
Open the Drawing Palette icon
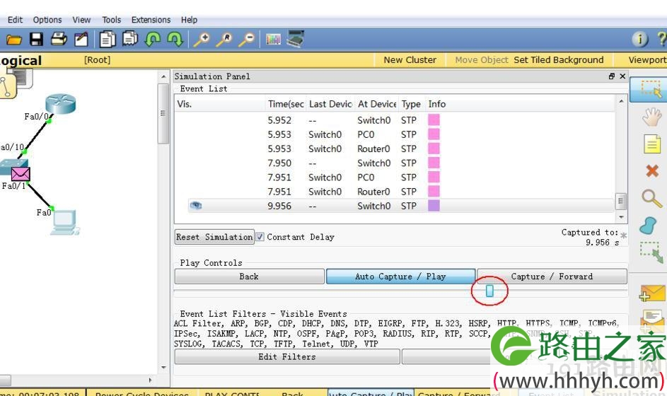click(273, 40)
